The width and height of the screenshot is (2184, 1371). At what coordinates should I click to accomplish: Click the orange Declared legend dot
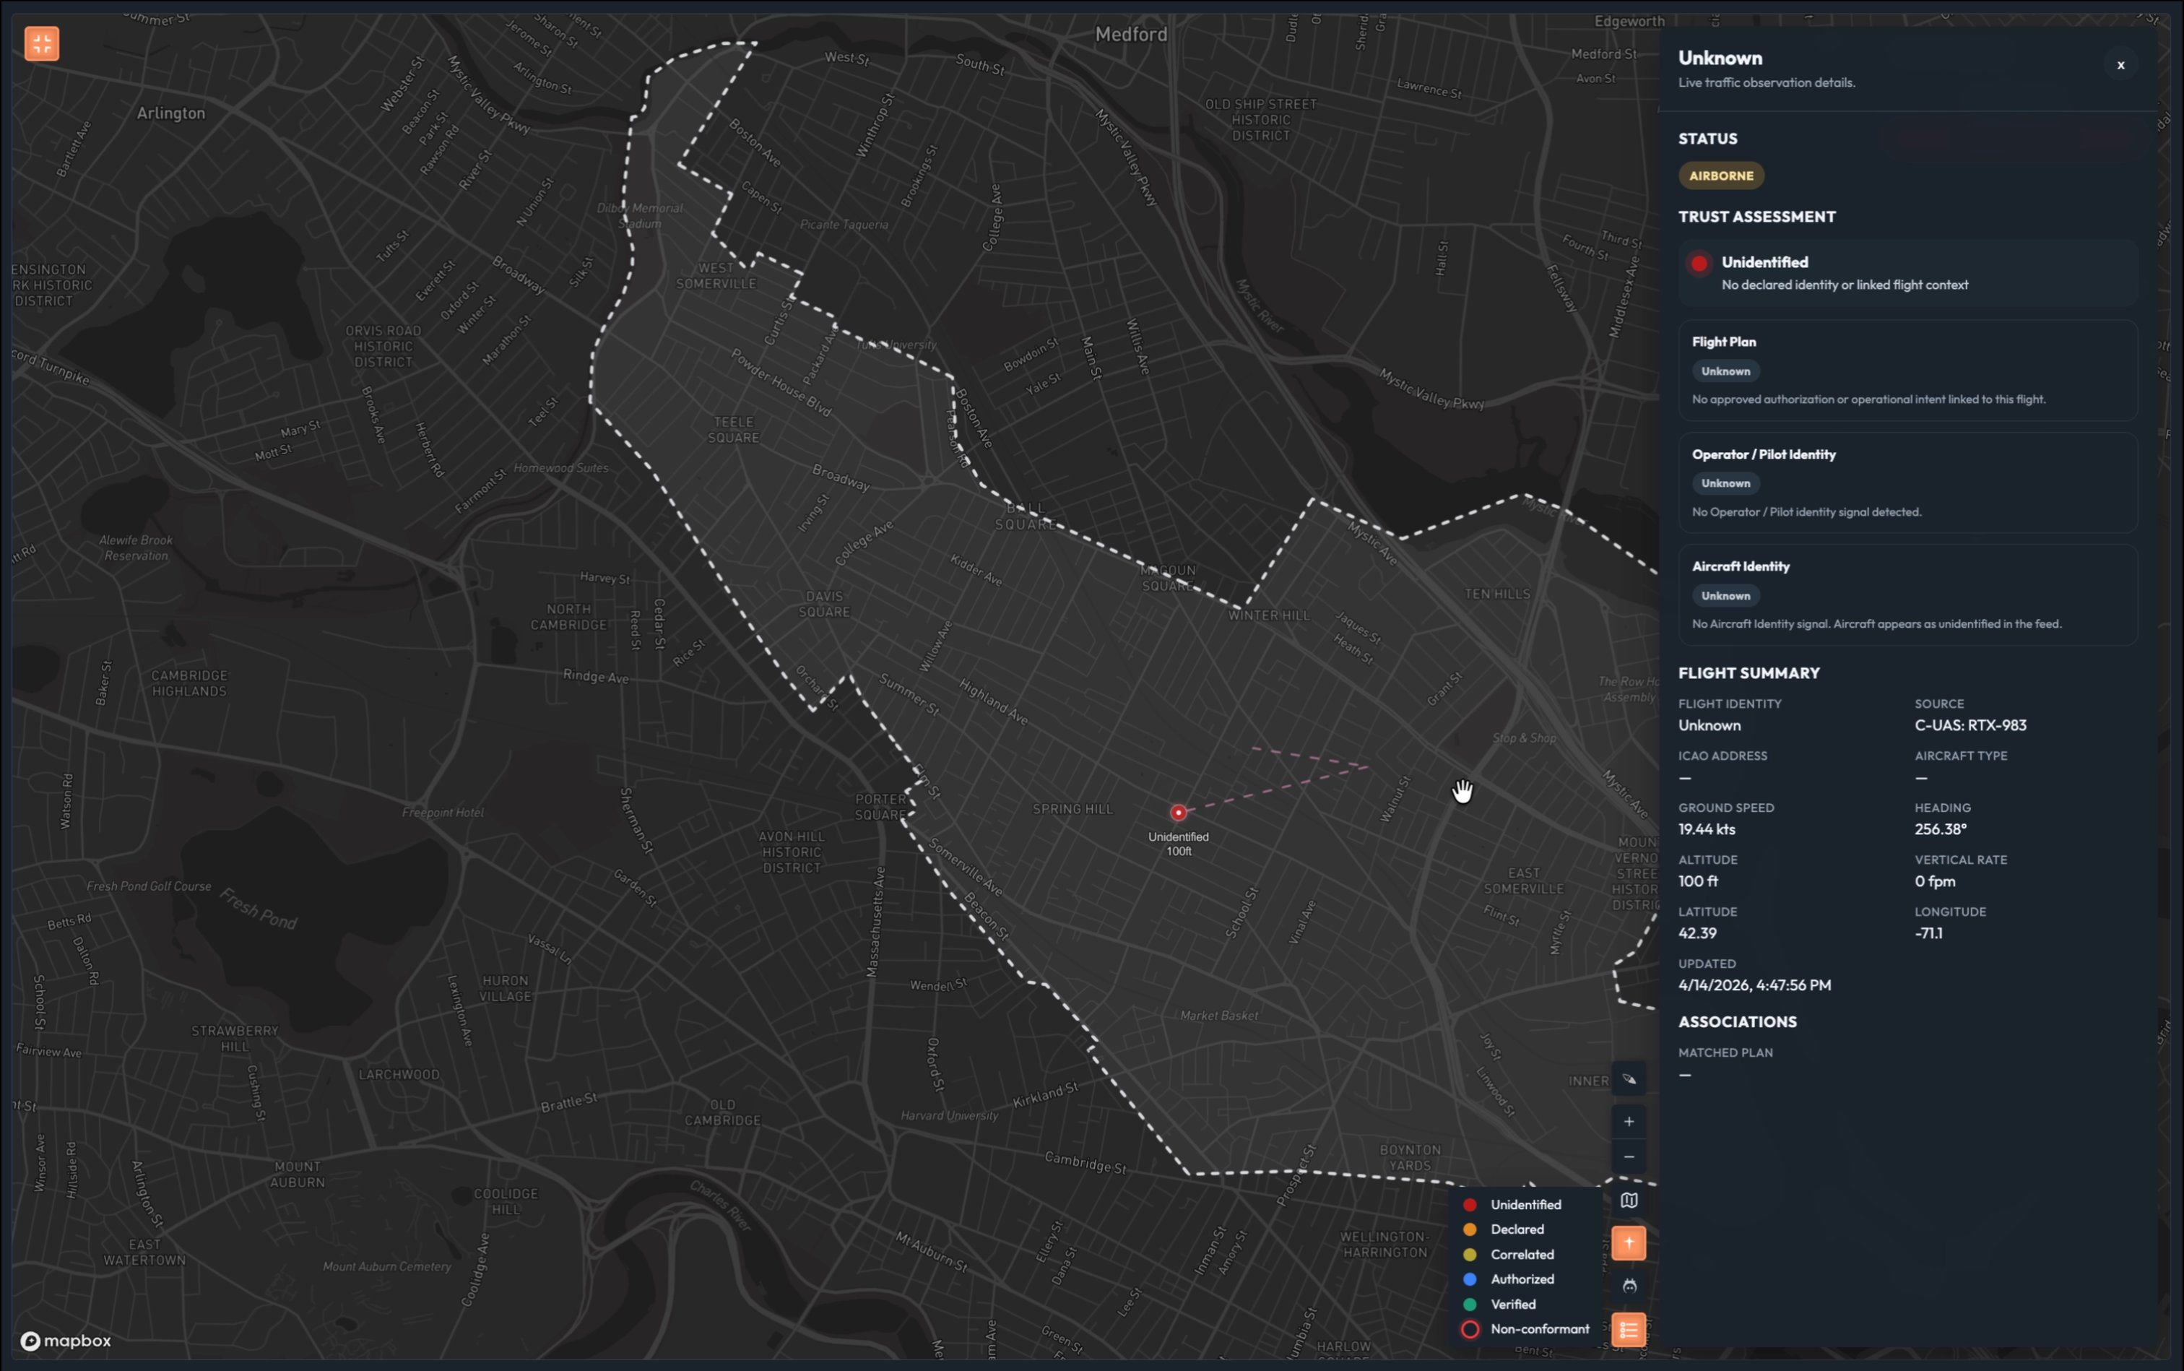click(1470, 1229)
